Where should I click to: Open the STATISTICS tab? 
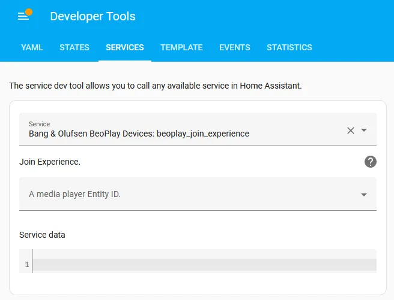point(289,47)
